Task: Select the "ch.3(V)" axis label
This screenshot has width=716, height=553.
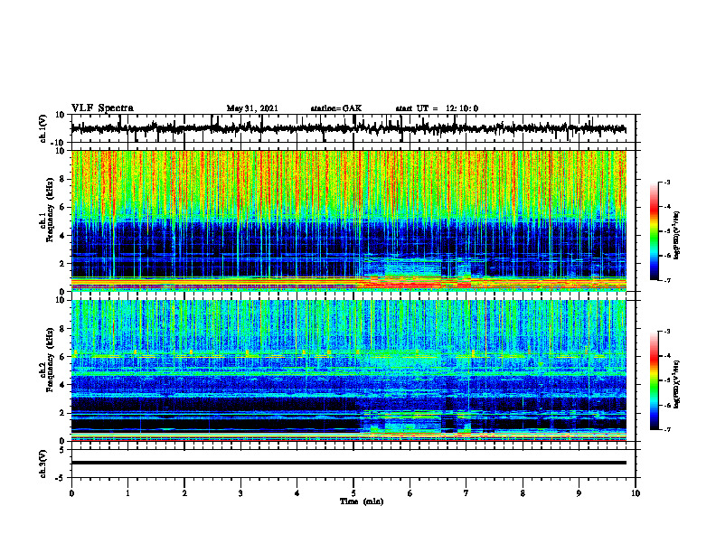Action: tap(43, 464)
